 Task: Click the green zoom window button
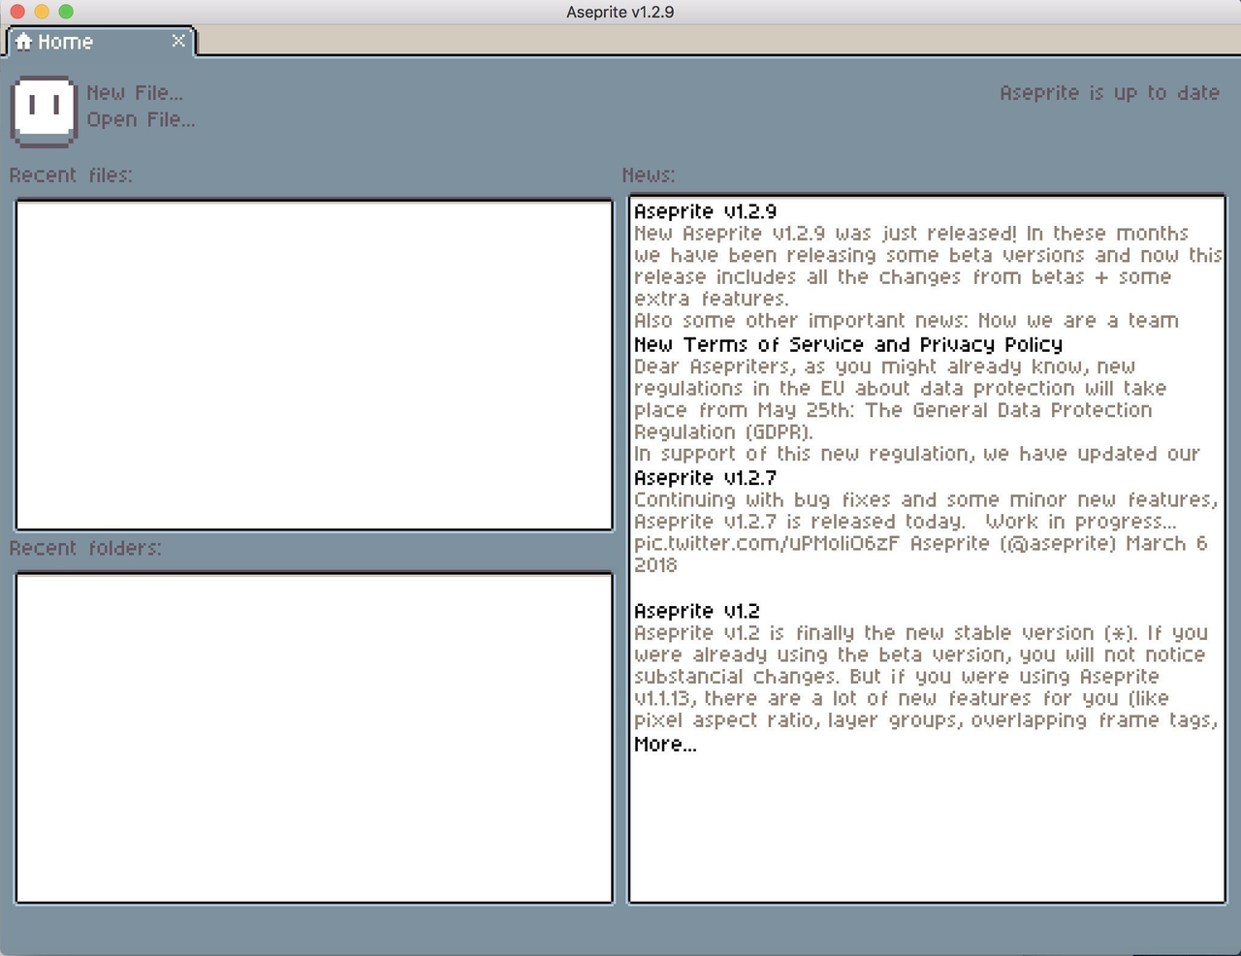click(66, 12)
